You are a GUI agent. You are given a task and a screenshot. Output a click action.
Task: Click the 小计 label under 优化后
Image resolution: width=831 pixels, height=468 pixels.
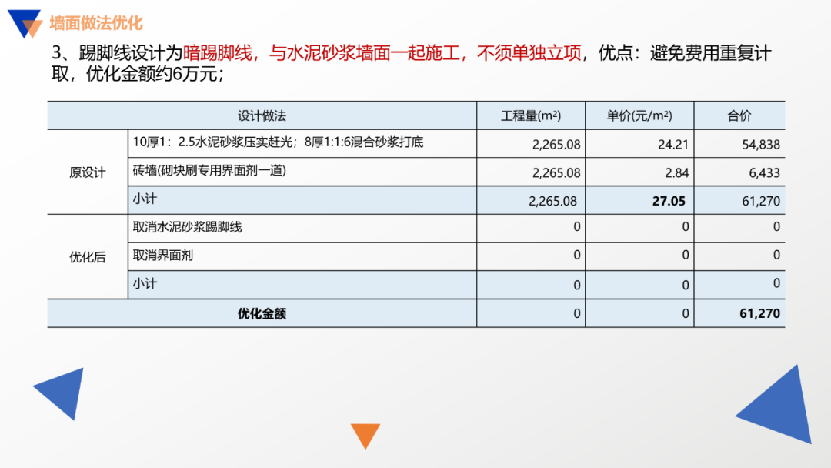click(x=145, y=283)
